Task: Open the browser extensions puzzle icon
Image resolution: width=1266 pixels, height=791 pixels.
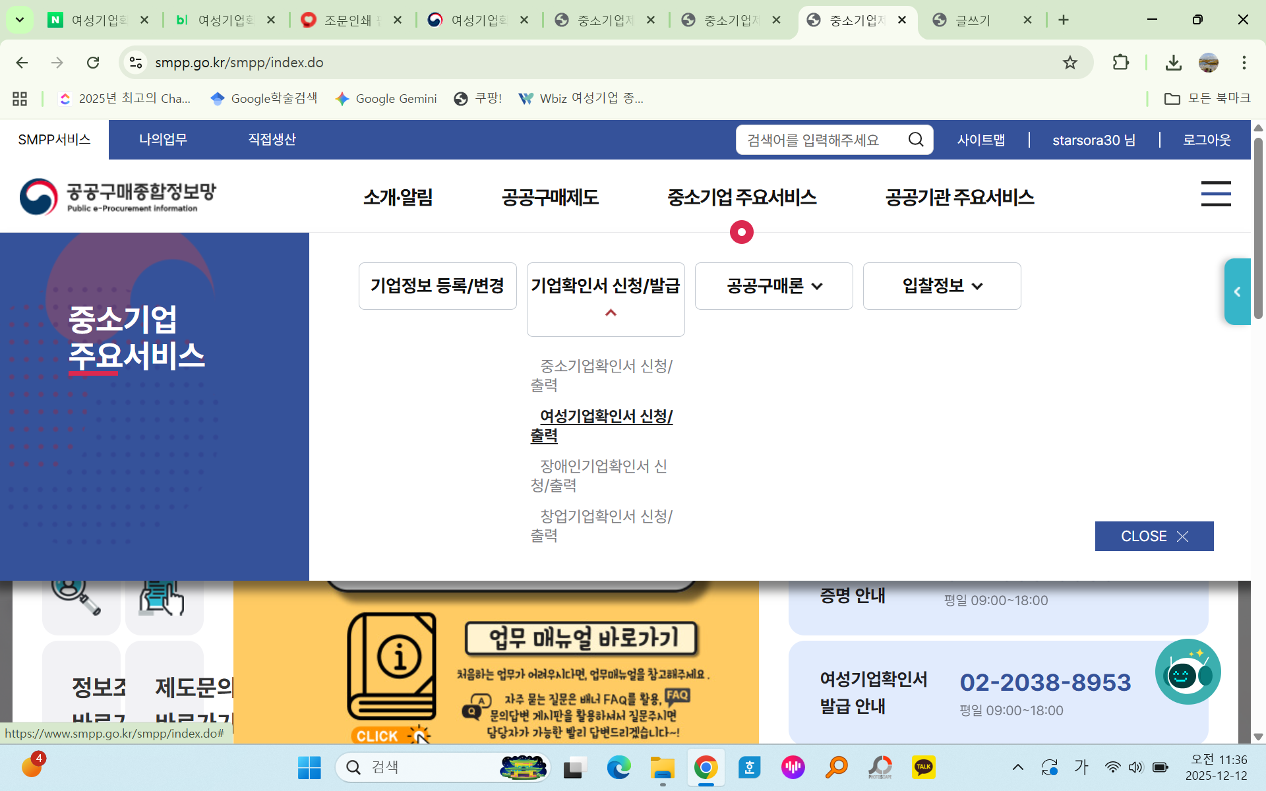Action: (x=1120, y=63)
